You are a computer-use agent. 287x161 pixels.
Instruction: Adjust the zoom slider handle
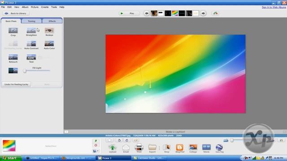coord(232,140)
